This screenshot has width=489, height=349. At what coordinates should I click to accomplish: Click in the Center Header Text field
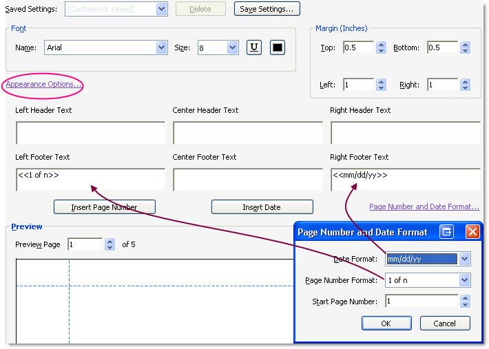247,133
